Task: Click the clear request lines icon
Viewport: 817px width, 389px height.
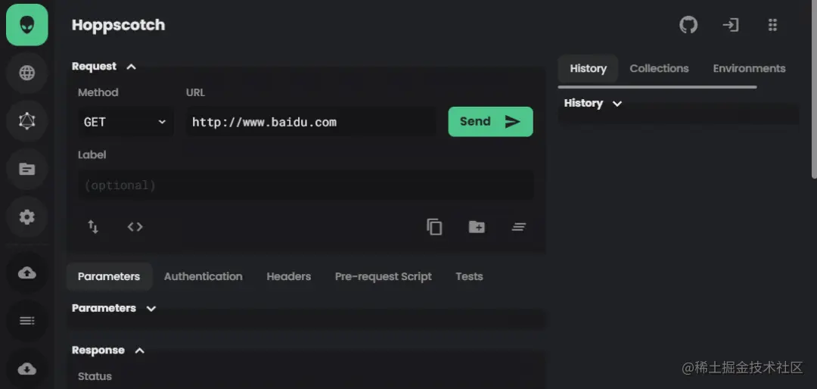Action: tap(518, 227)
